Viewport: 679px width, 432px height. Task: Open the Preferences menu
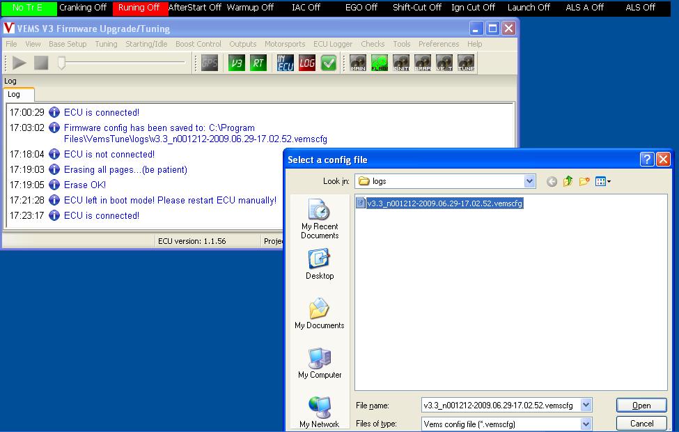point(439,44)
